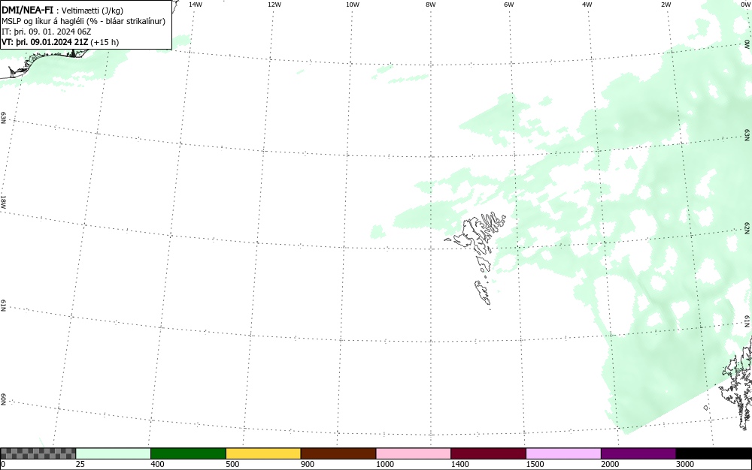Click the legend value 400
752x470 pixels.
[x=157, y=464]
